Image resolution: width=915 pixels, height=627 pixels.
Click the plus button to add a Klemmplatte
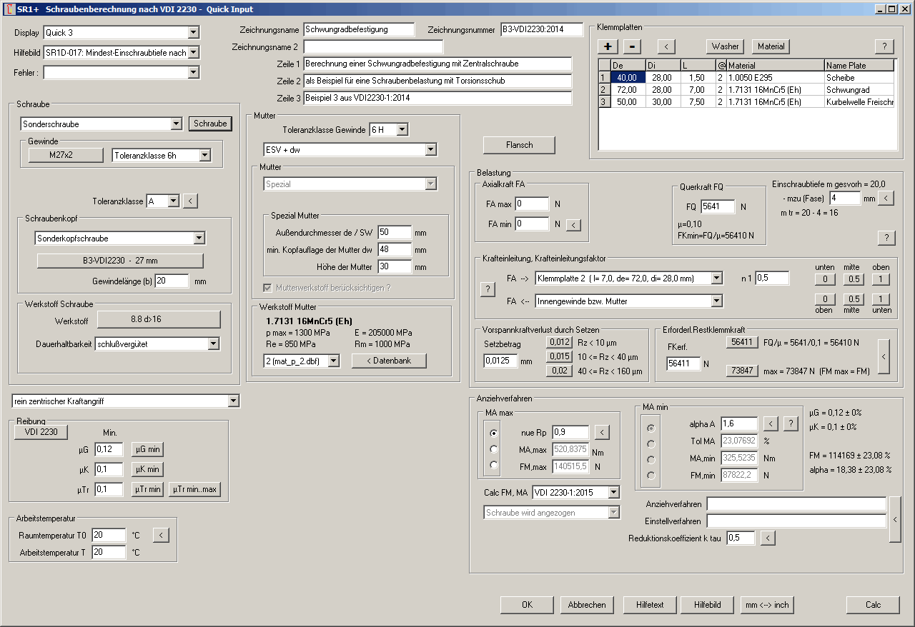pyautogui.click(x=608, y=46)
